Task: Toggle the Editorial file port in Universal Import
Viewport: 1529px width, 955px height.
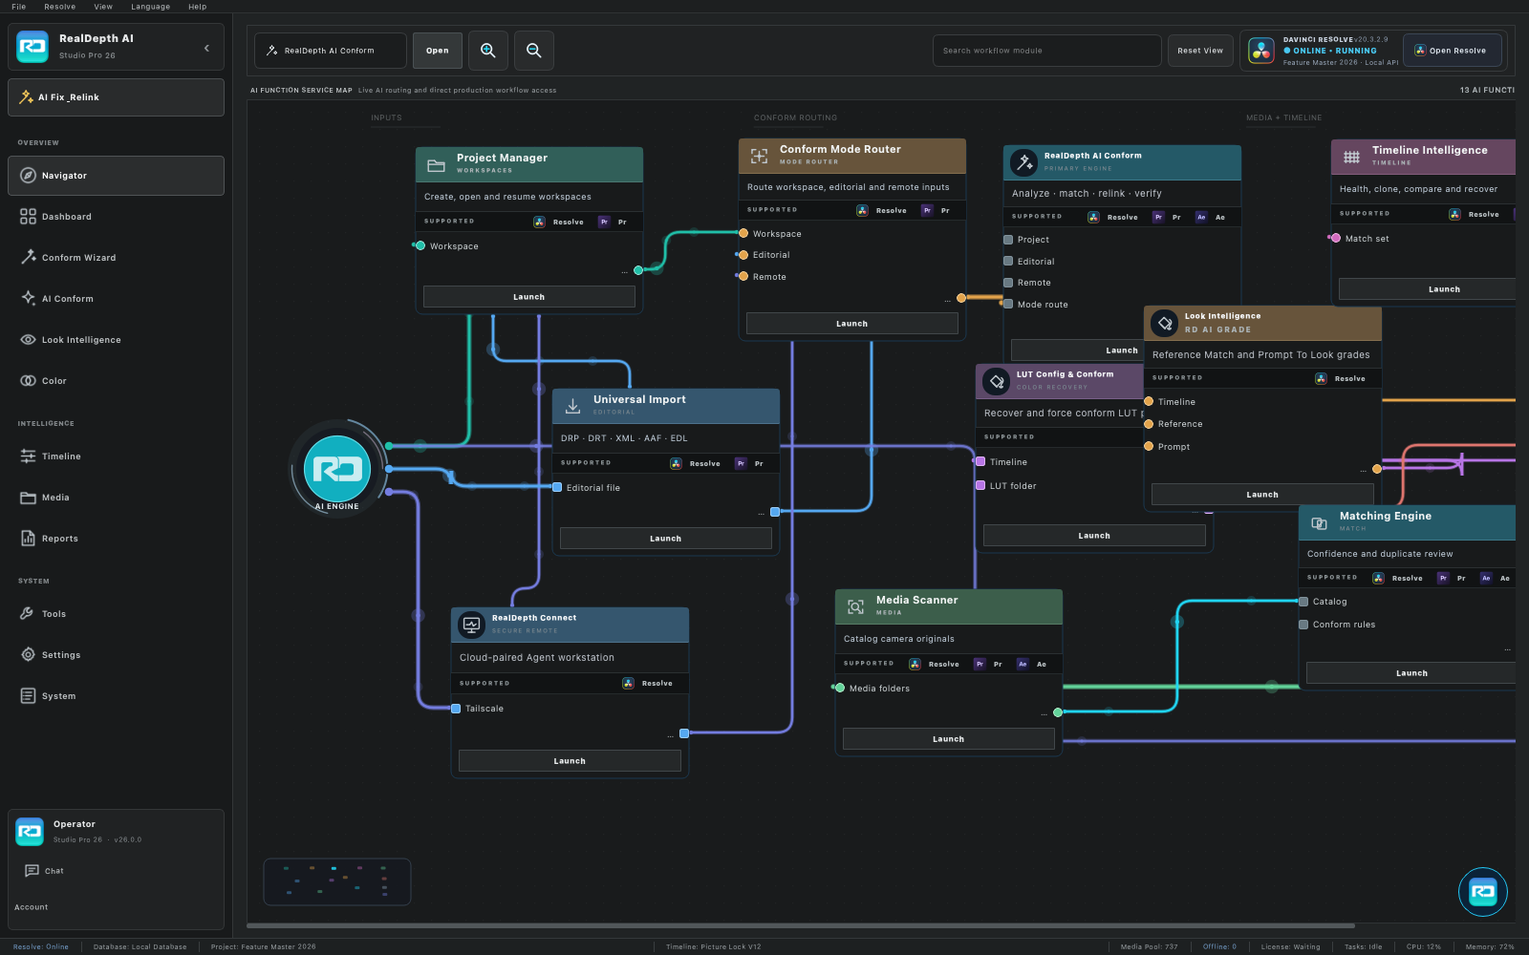Action: pos(557,487)
